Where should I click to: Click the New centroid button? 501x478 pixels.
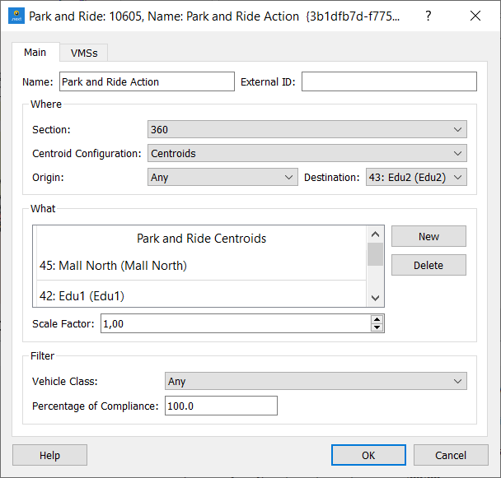428,236
